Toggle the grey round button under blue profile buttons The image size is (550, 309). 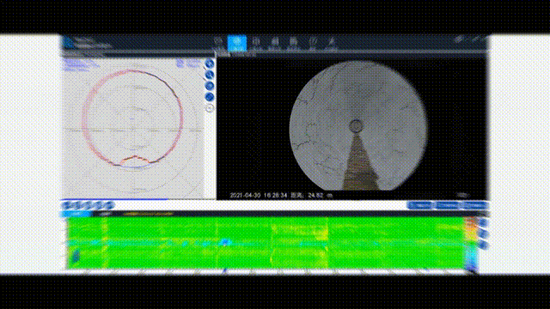click(x=210, y=108)
